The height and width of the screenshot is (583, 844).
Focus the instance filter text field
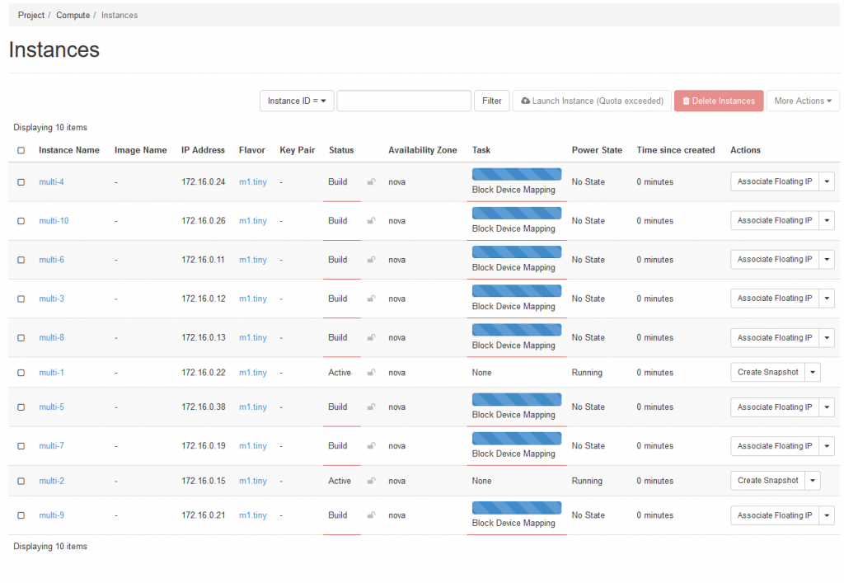pyautogui.click(x=404, y=101)
